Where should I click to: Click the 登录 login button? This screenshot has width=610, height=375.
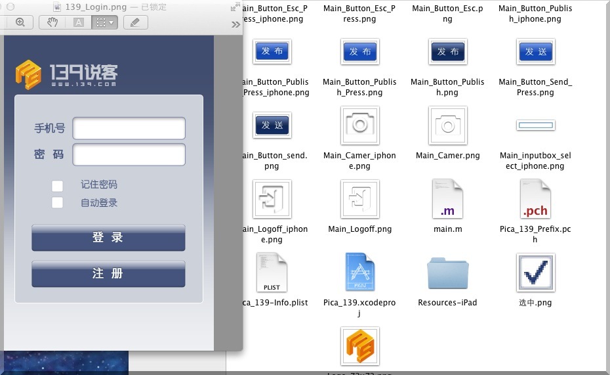pos(108,238)
